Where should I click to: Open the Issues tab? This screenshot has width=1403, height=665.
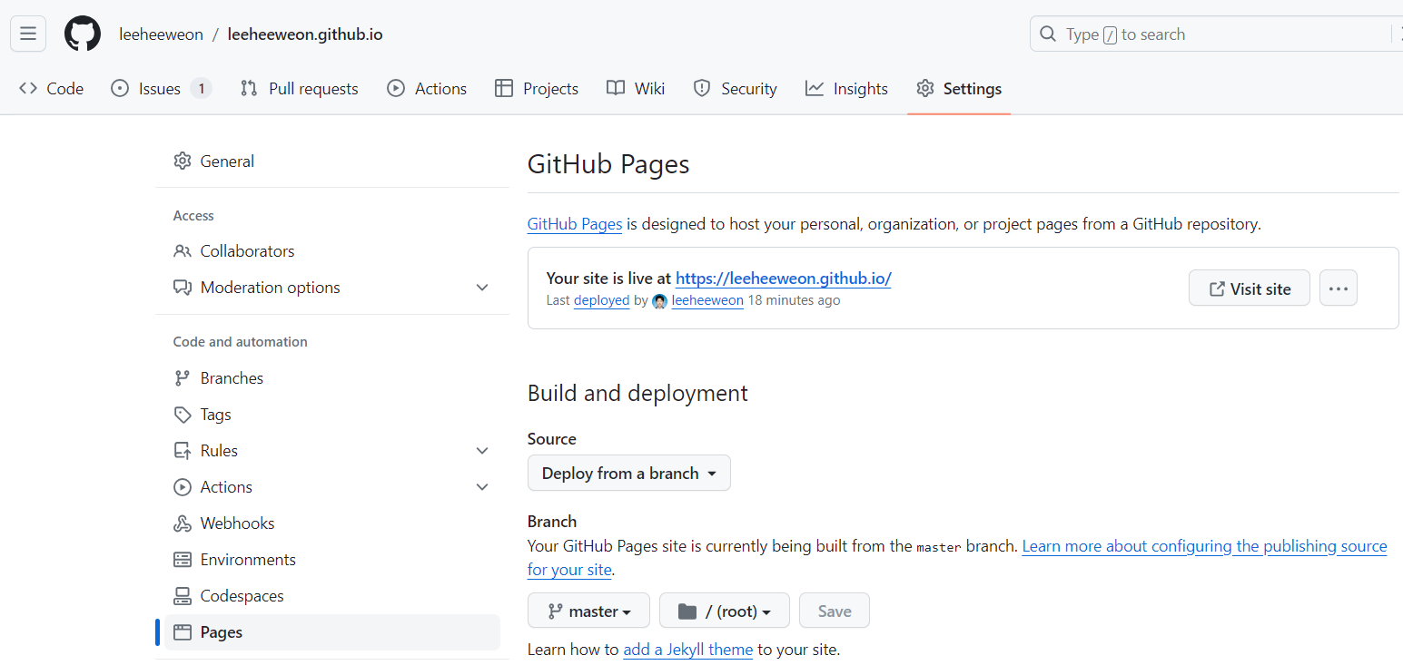[x=161, y=89]
